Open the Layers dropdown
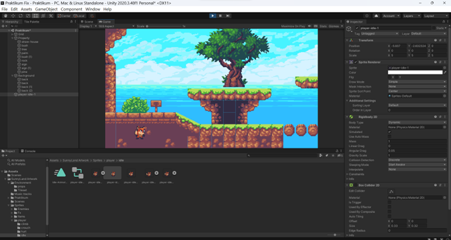Image resolution: width=451 pixels, height=240 pixels. point(412,16)
